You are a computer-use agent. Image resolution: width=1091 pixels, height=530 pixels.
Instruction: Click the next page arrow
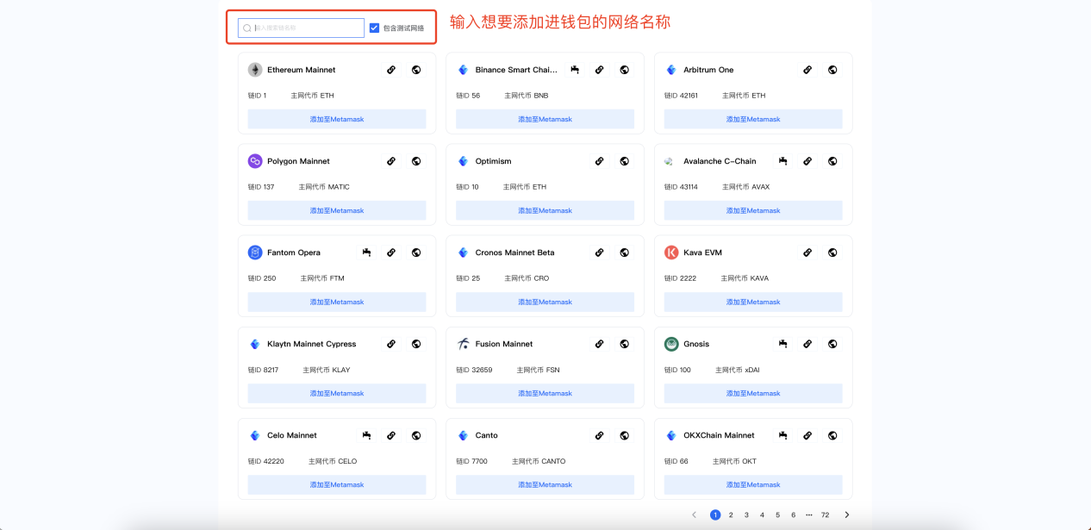tap(847, 514)
